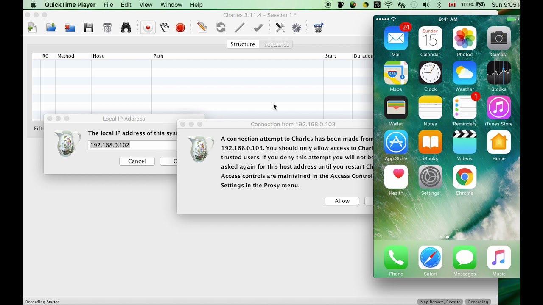Click the Save floppy disk icon
The width and height of the screenshot is (543, 305).
88,28
